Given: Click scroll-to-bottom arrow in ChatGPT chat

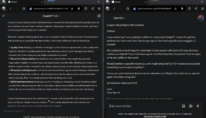Looking at the screenshot, I should [49, 101].
